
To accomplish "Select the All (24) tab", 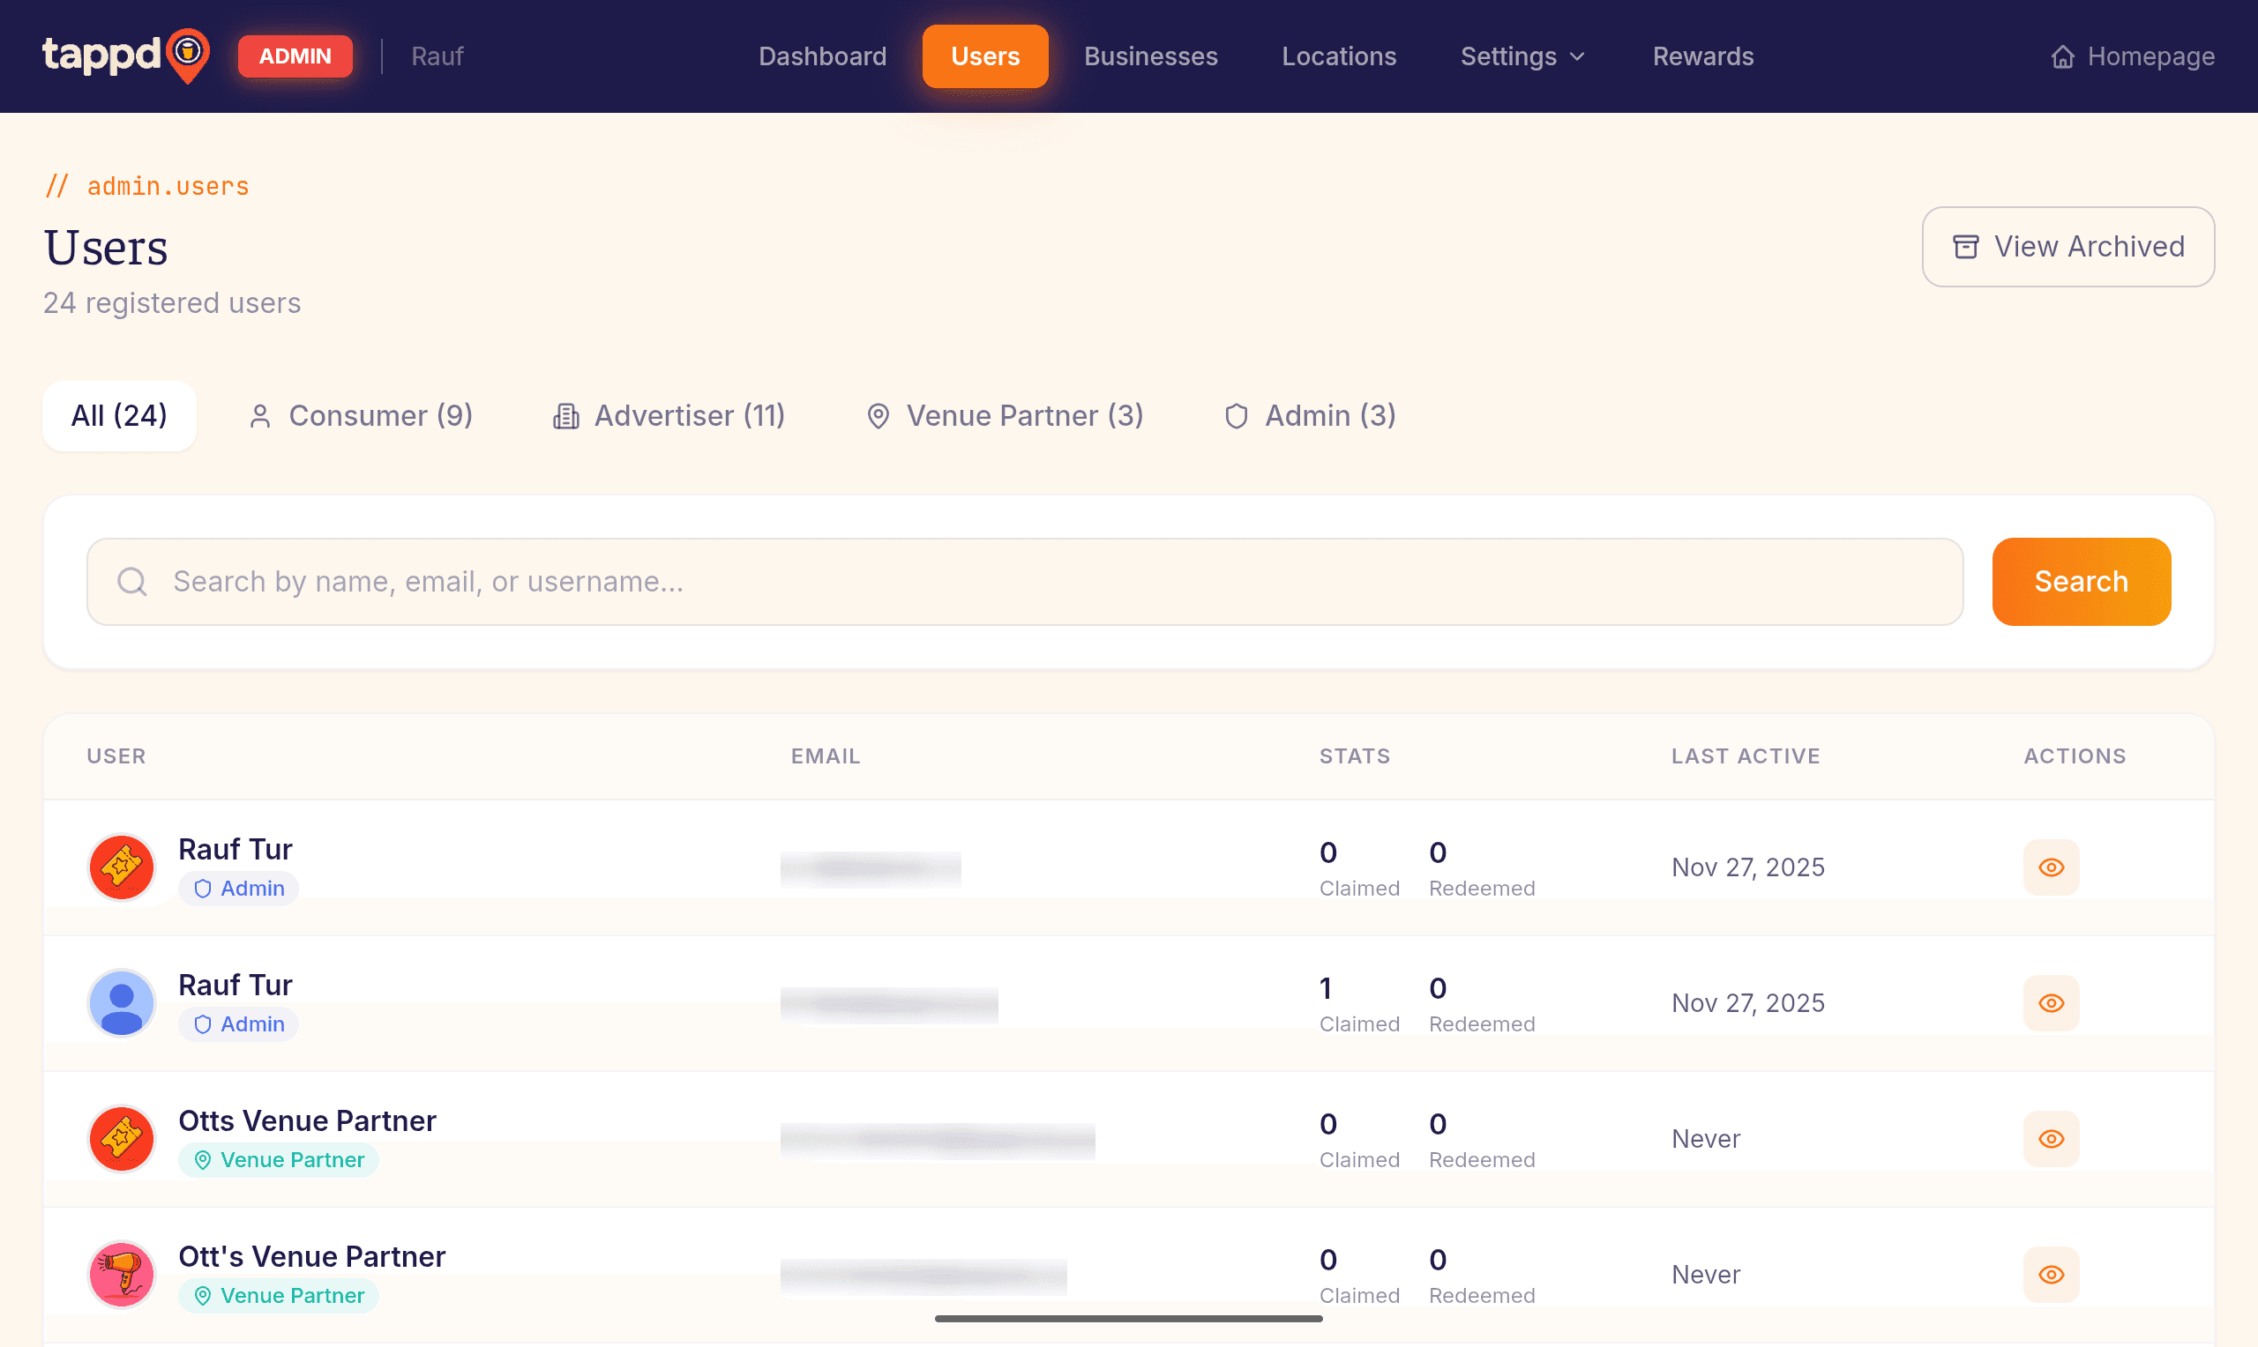I will tap(119, 416).
